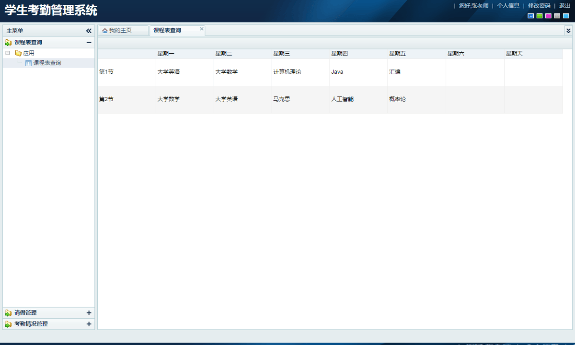575x345 pixels.
Task: Select the default blue window theme icon
Action: [530, 16]
